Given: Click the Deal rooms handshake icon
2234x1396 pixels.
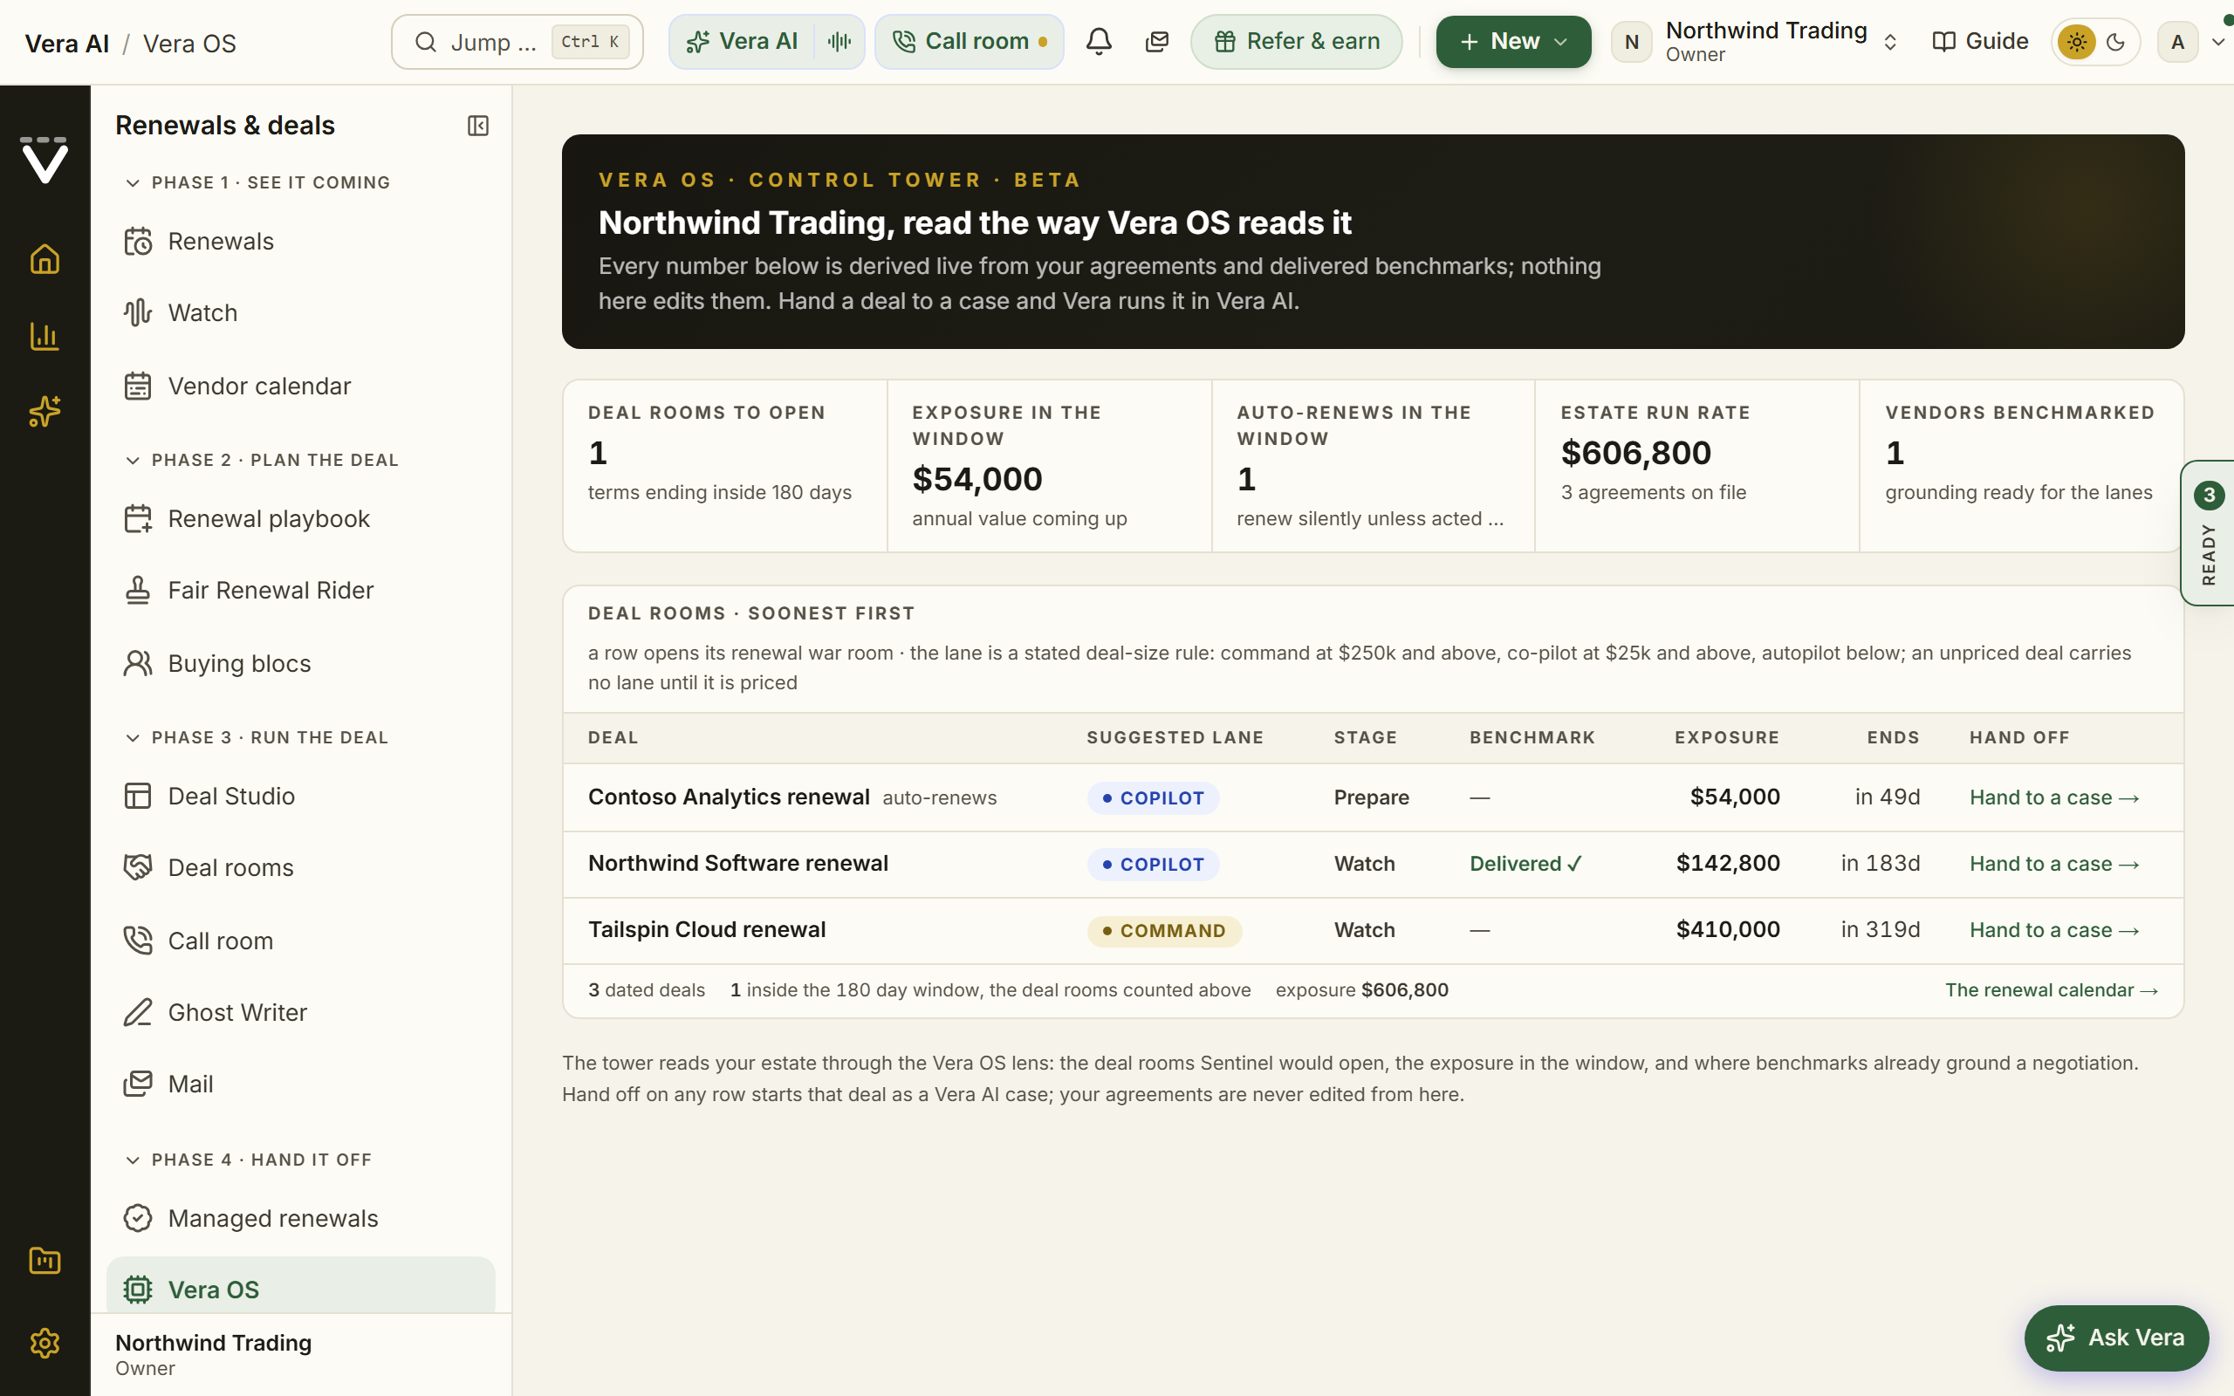Looking at the screenshot, I should click(x=138, y=868).
